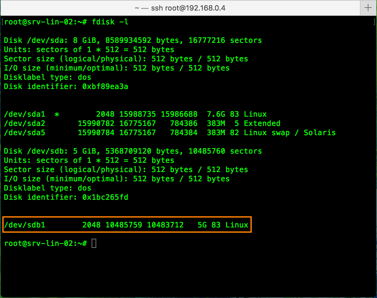Click the Disk /dev/sda size line
377x298 pixels.
coord(132,40)
